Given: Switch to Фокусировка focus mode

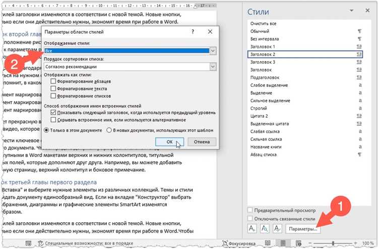Looking at the screenshot, I should point(239,243).
